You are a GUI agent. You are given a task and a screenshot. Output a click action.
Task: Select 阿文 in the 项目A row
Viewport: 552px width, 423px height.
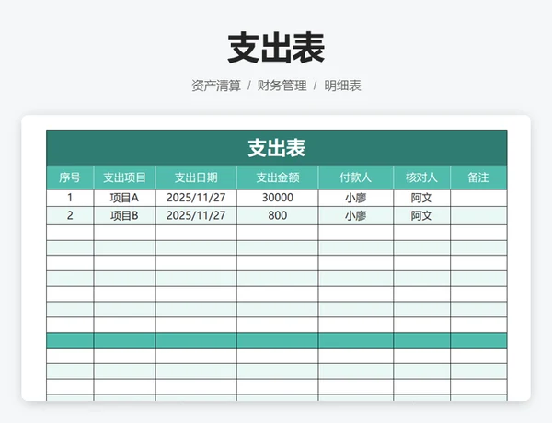421,198
